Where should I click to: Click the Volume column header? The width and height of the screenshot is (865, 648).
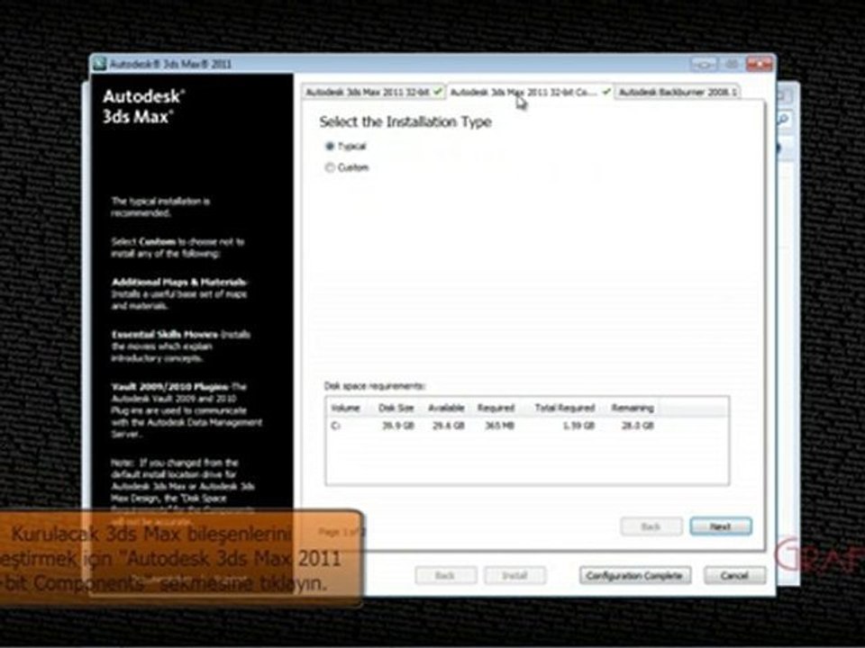point(345,408)
